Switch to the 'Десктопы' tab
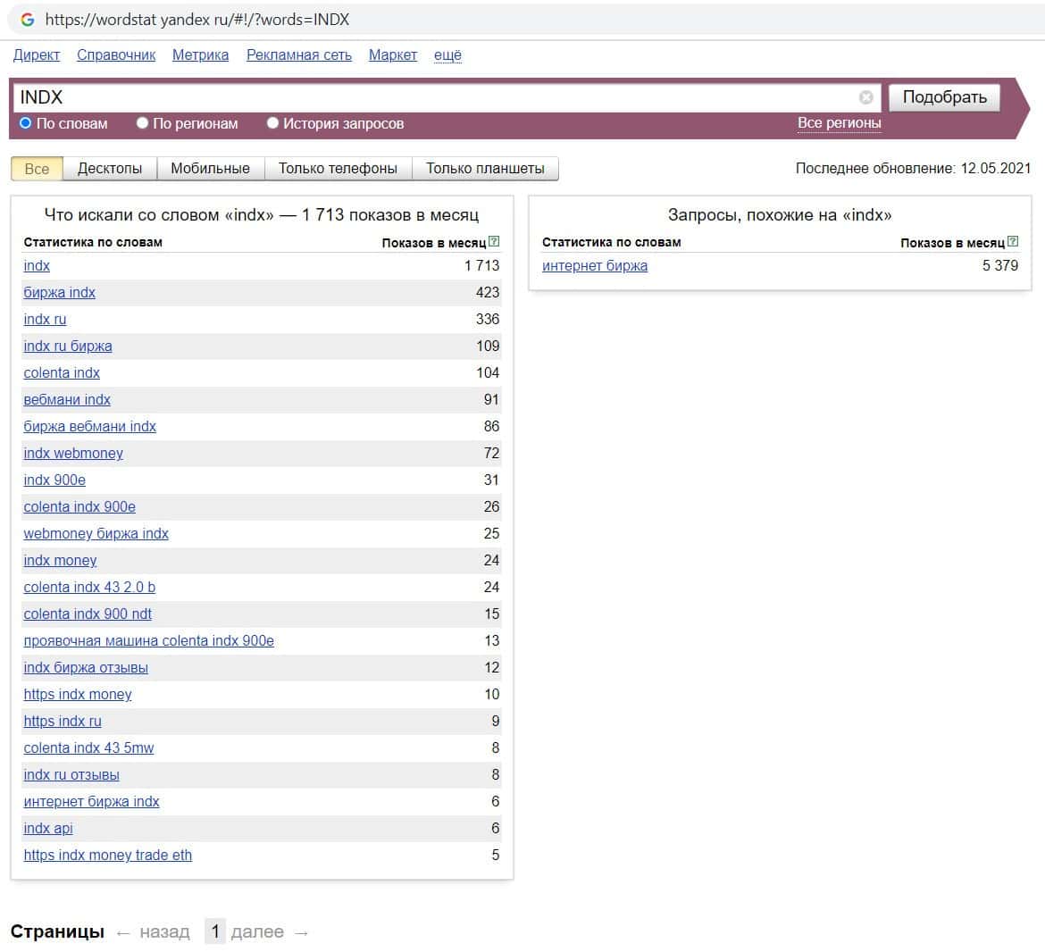The height and width of the screenshot is (952, 1045). 110,168
